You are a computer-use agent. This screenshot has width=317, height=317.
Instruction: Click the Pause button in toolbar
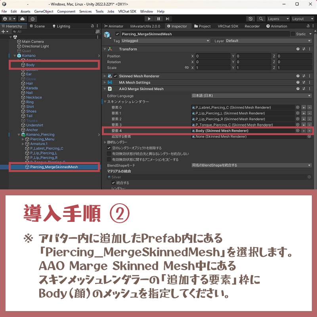pyautogui.click(x=158, y=19)
